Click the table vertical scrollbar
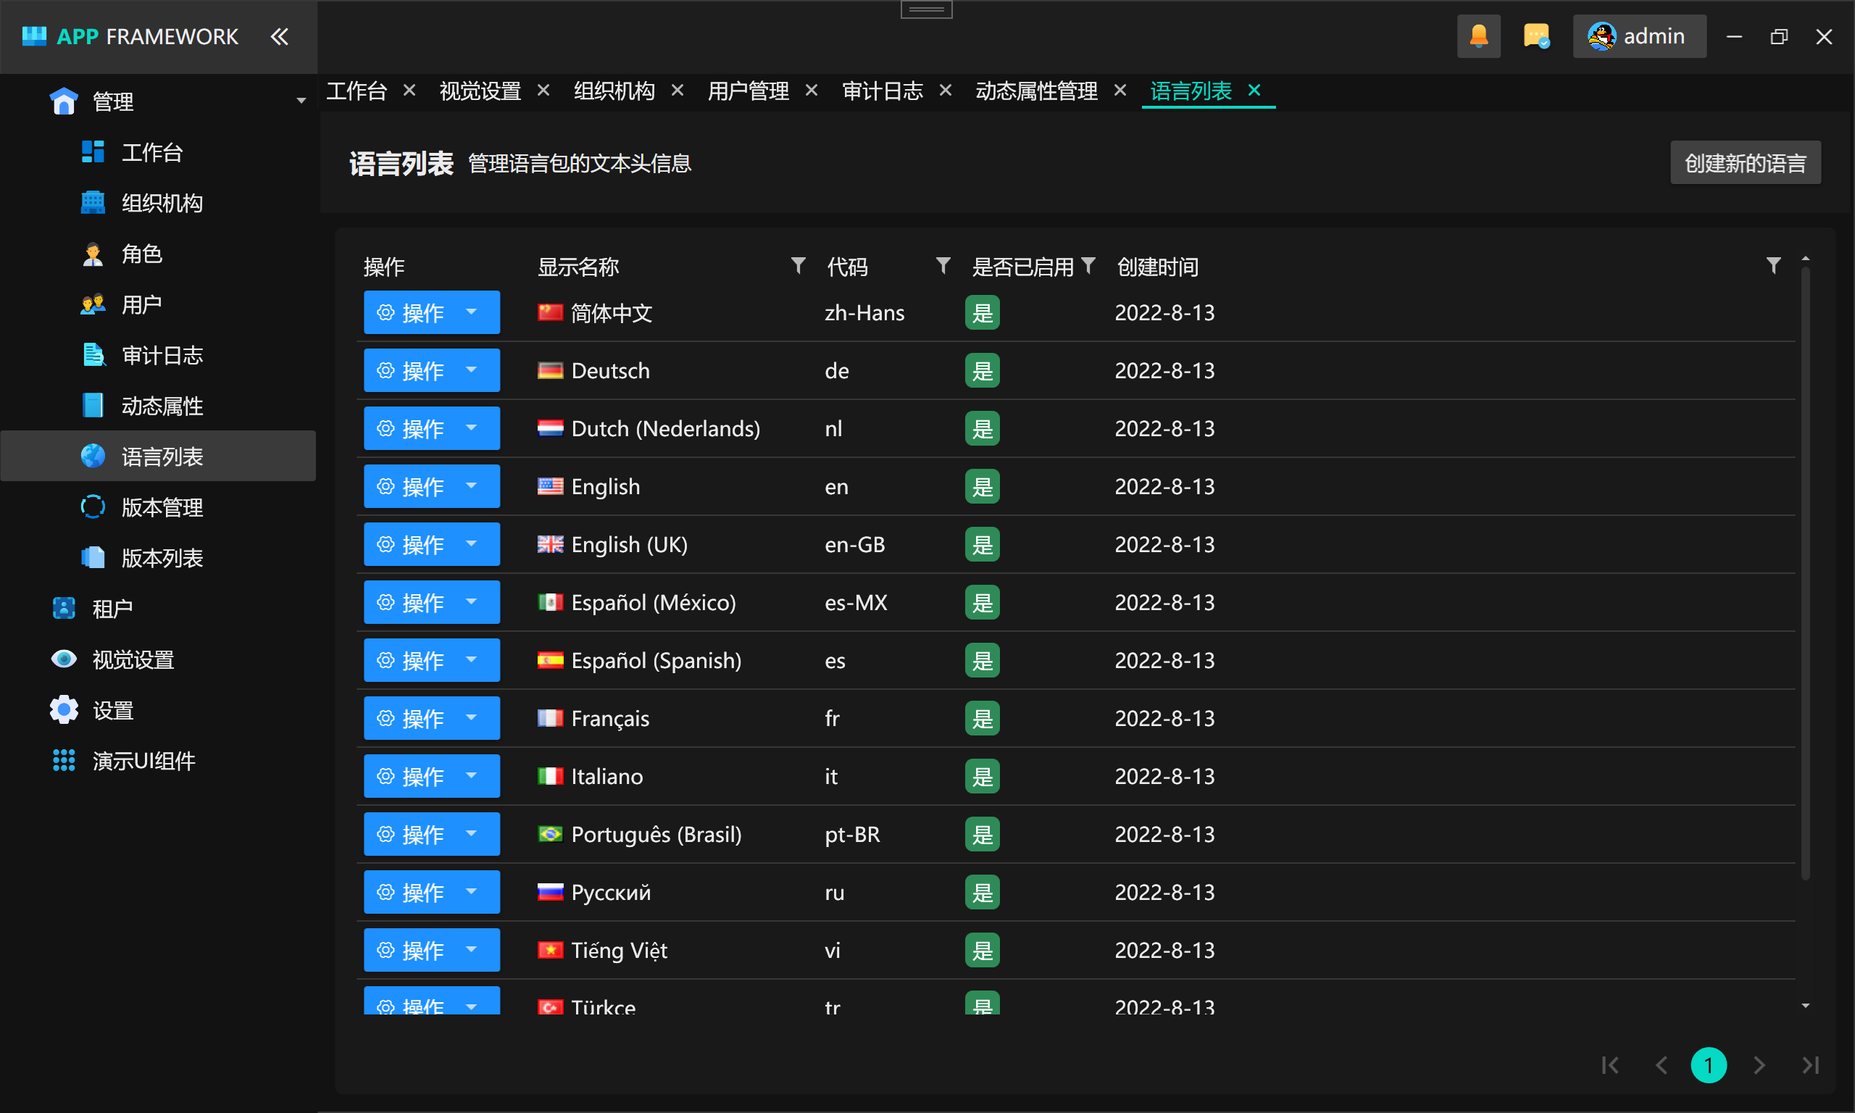 tap(1805, 570)
